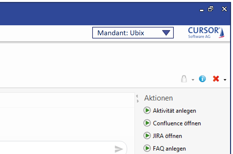
Task: Expand the arrow next to the lock icon
Action: (x=193, y=80)
